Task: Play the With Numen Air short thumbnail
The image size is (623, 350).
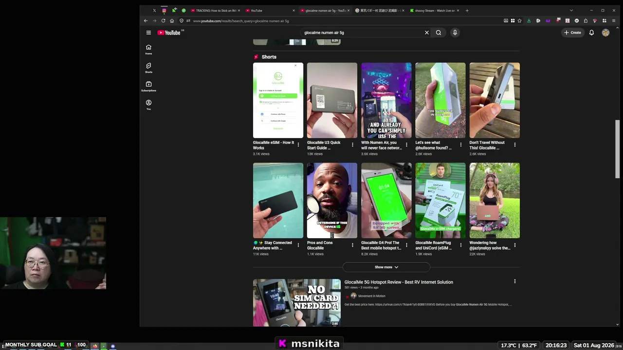Action: click(x=386, y=100)
